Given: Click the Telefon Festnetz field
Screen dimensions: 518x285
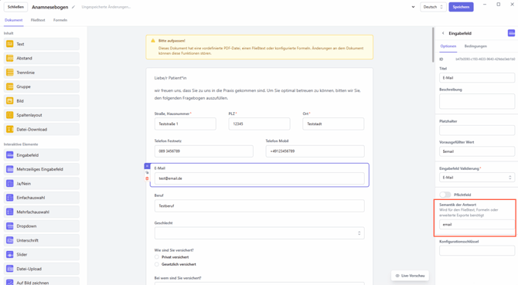Looking at the screenshot, I should 204,151.
